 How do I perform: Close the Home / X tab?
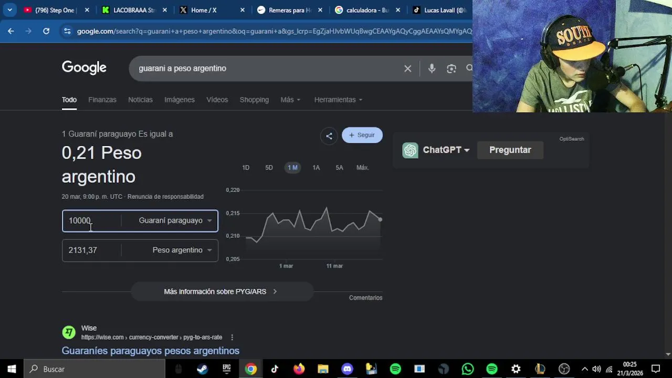click(x=242, y=10)
